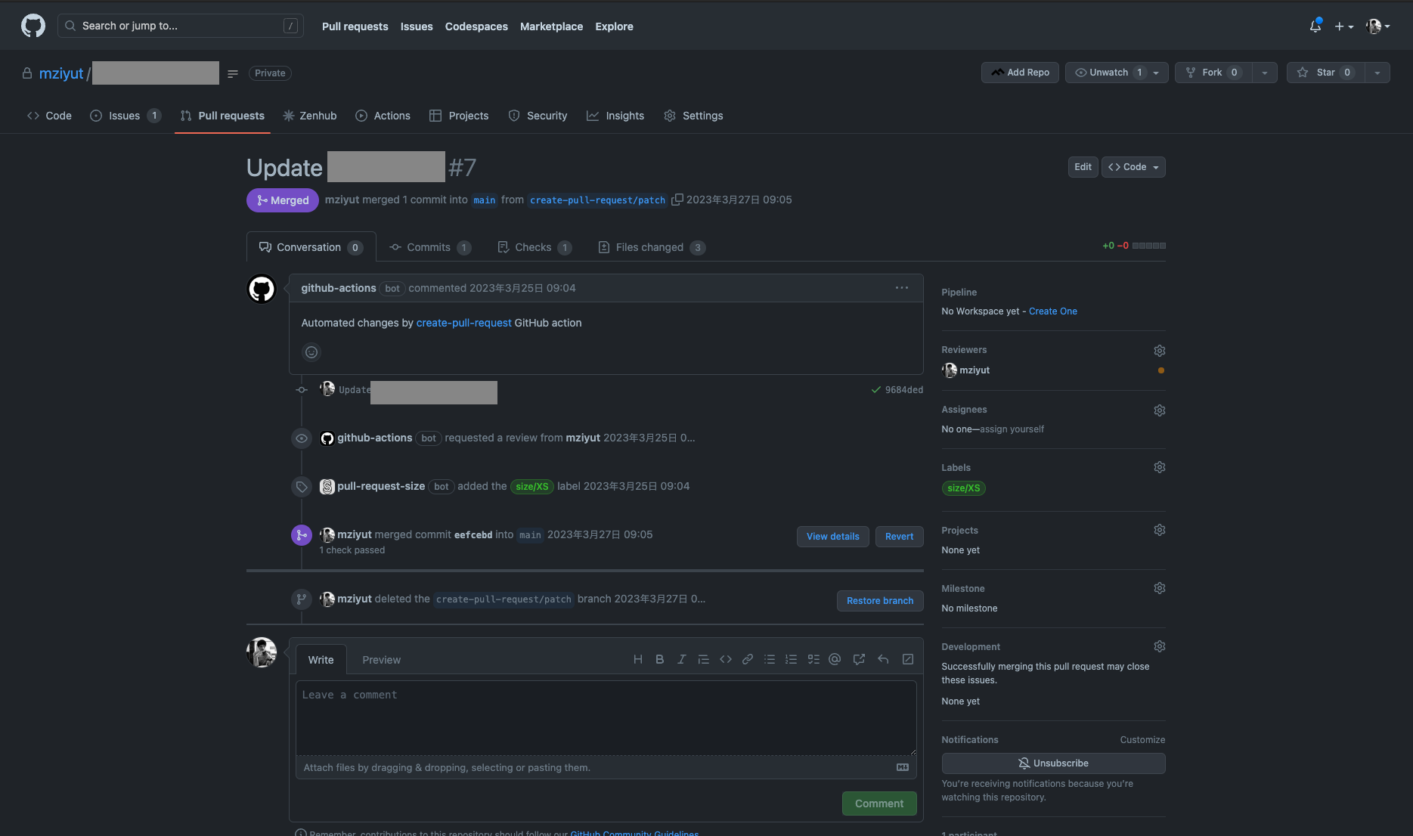This screenshot has height=836, width=1413.
Task: Open the Marketplace top navigation item
Action: coord(551,26)
